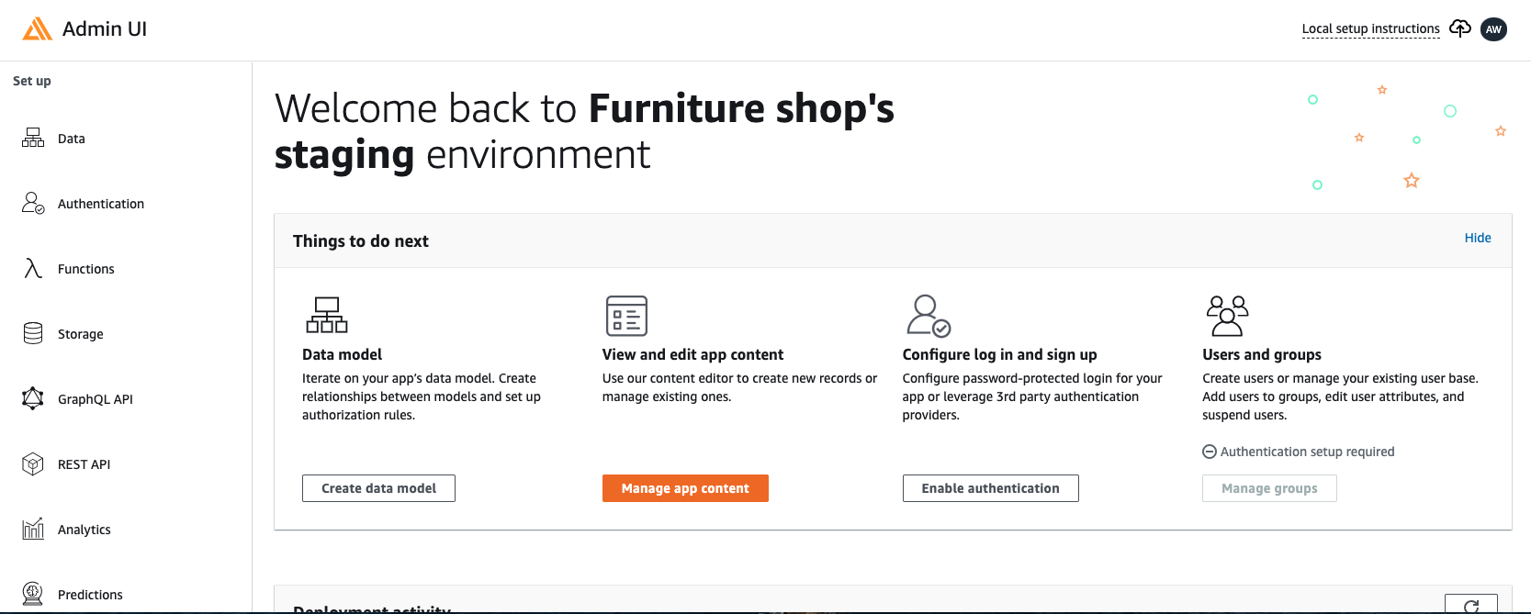Click the Predictions icon in sidebar

coord(33,594)
